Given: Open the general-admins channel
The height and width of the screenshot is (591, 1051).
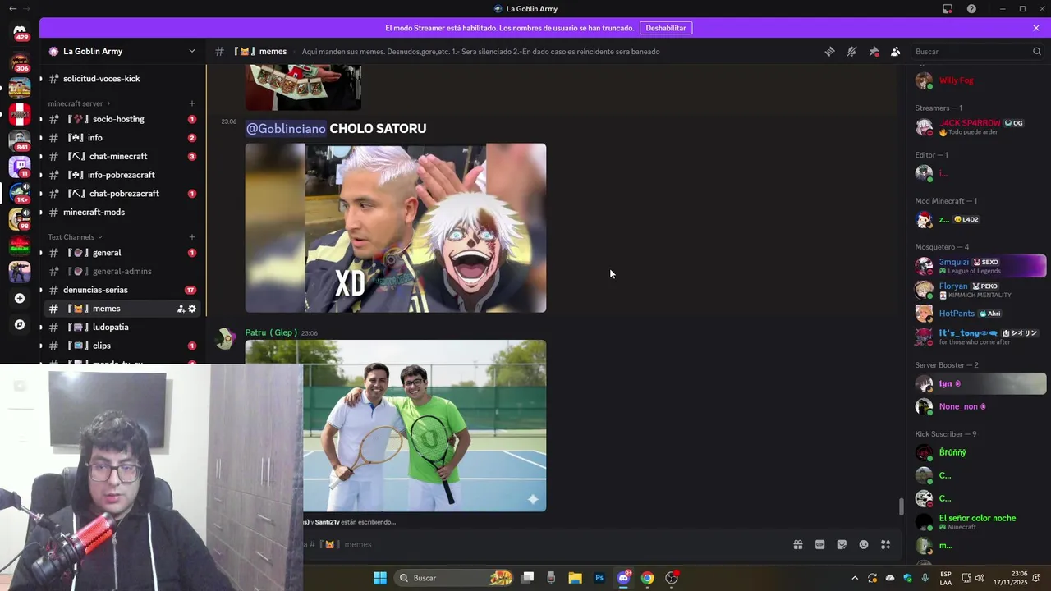Looking at the screenshot, I should coord(122,271).
